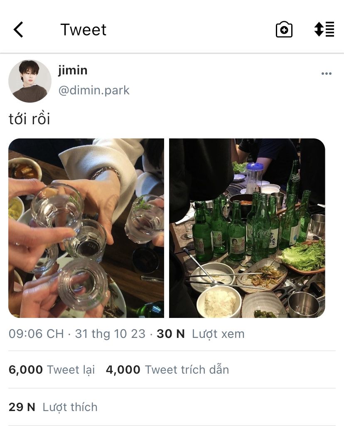
Task: Tap the 09:06 CH timestamp
Action: (36, 334)
